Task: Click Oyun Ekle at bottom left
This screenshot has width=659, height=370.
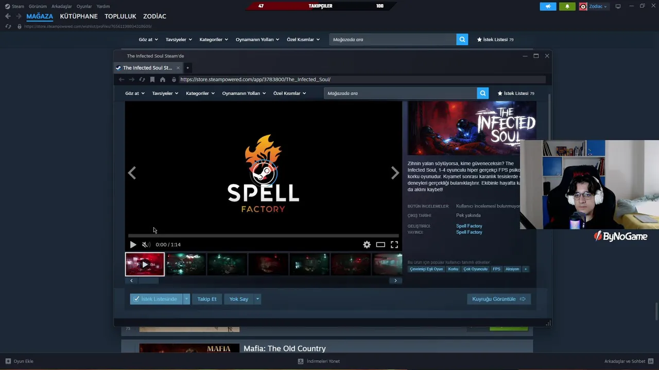Action: [19, 361]
